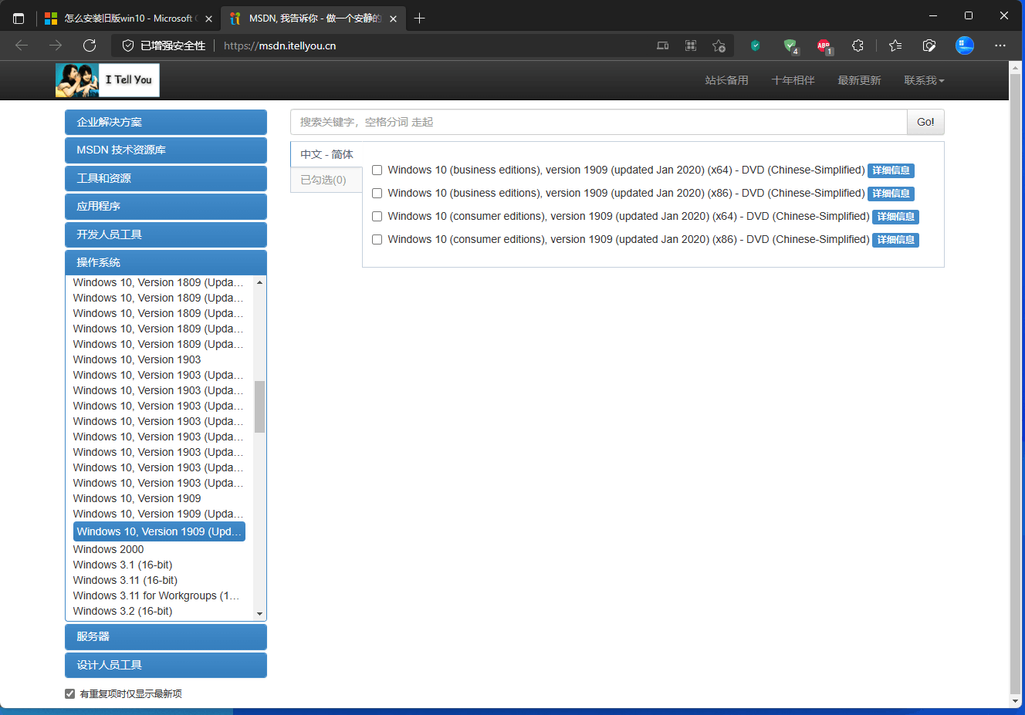Select Windows 2000 in the list
The height and width of the screenshot is (715, 1025).
tap(108, 549)
